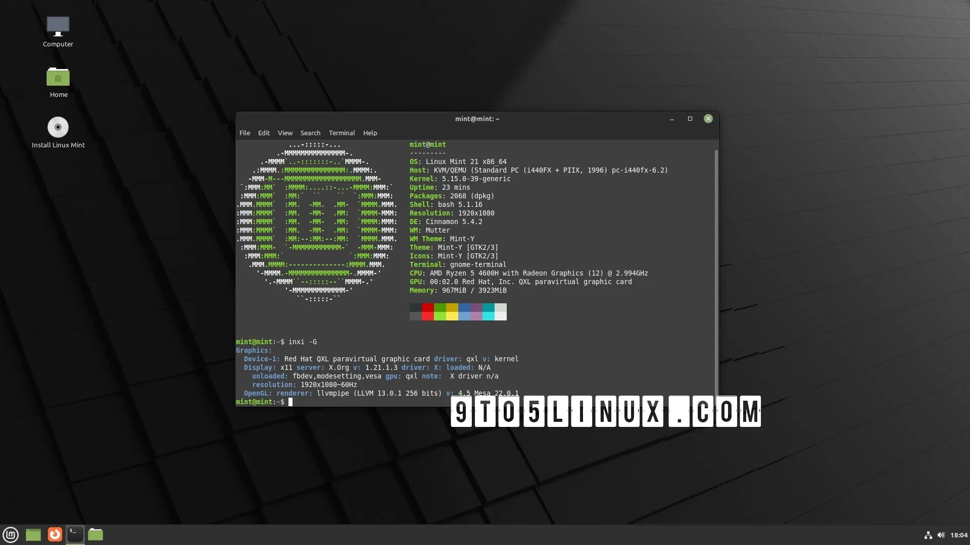Click the 'DE: Cinnamon 5.4.2' line

point(446,222)
